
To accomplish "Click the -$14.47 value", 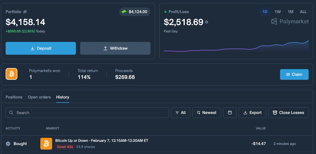I will 259,144.
